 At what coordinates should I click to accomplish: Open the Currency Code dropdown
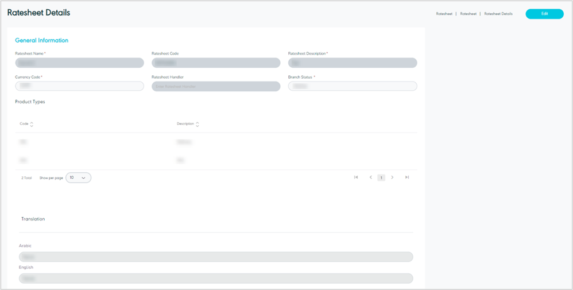(79, 86)
